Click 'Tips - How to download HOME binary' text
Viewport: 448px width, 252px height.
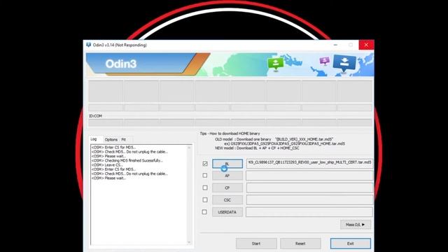(x=230, y=134)
